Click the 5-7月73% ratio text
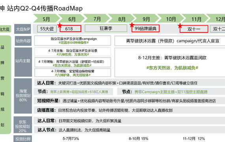Viewport: 225px width, 142px height. [x=71, y=138]
